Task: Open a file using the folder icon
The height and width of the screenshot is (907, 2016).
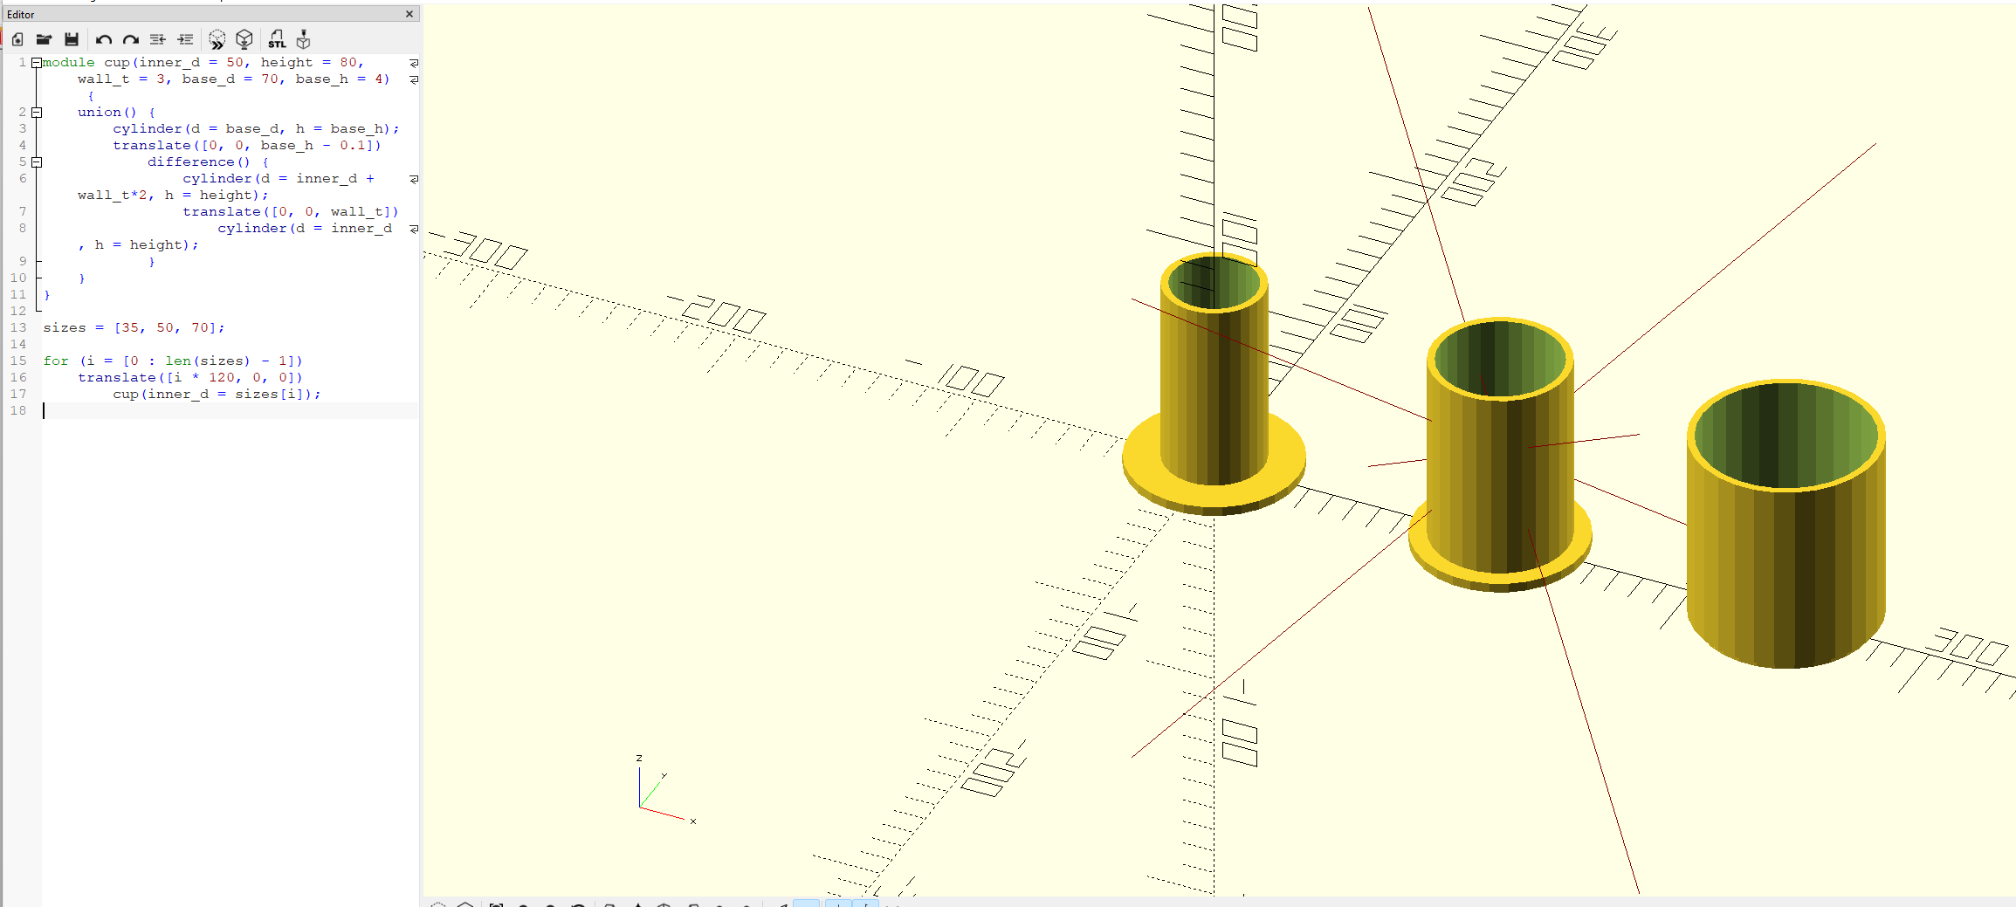Action: [x=45, y=39]
